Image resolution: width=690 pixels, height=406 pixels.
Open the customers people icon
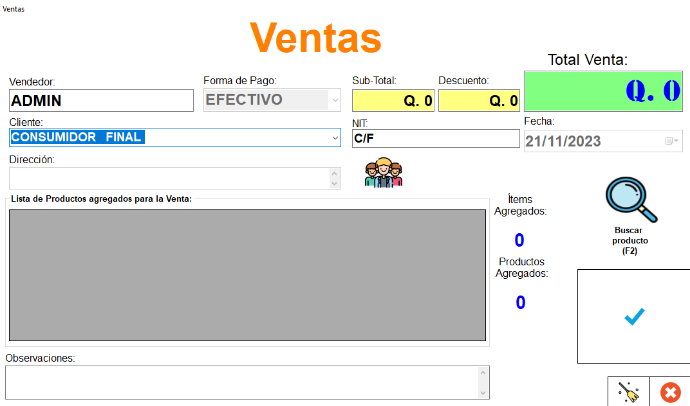(383, 172)
